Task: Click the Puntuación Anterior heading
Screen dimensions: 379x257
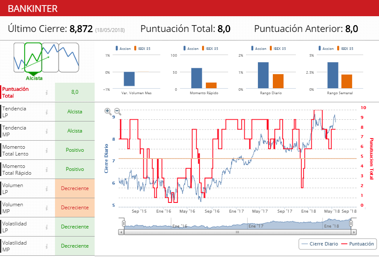Action: click(298, 29)
